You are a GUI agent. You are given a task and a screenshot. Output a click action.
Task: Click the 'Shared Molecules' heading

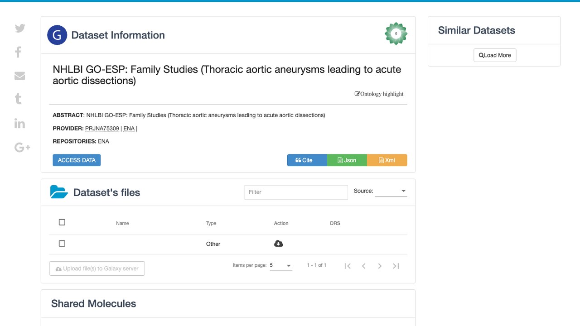[x=94, y=303]
